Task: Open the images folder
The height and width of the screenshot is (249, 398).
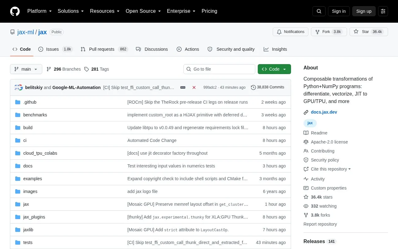Action: 30,191
